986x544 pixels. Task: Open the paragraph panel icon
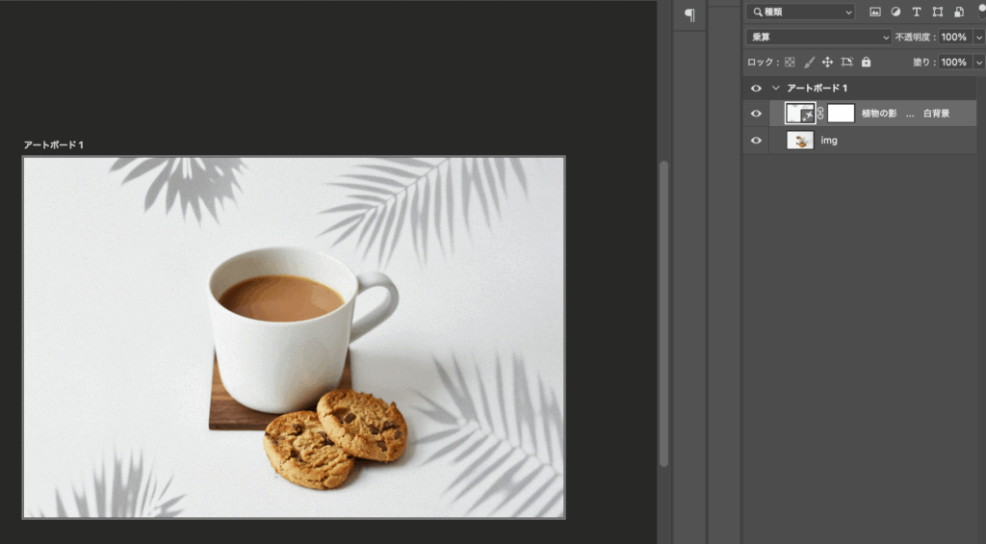click(x=688, y=14)
